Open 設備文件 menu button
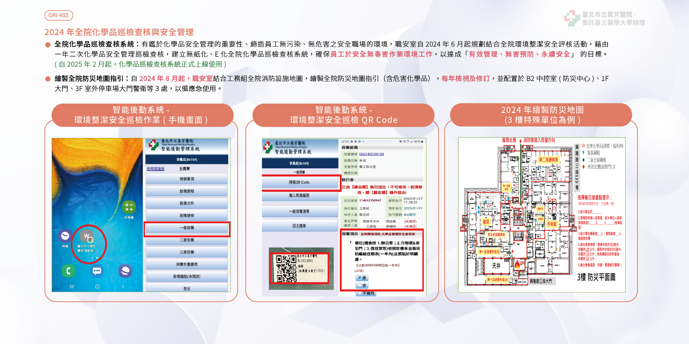The width and height of the screenshot is (689, 344). pyautogui.click(x=187, y=203)
